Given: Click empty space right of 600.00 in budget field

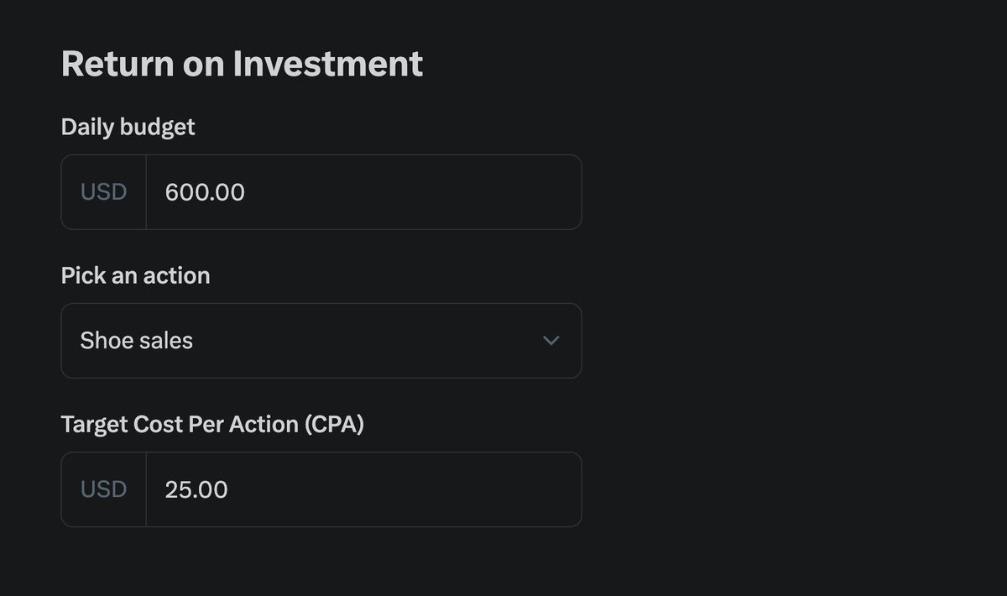Looking at the screenshot, I should 420,192.
